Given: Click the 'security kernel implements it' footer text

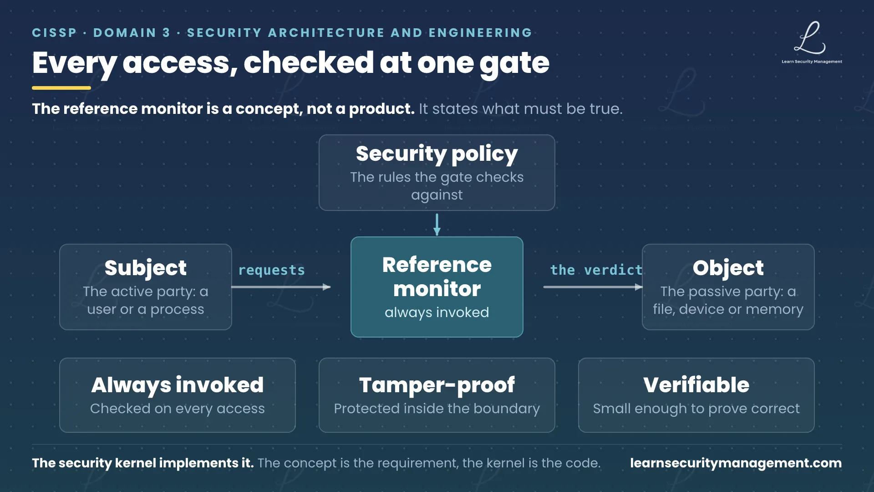Looking at the screenshot, I should point(143,463).
